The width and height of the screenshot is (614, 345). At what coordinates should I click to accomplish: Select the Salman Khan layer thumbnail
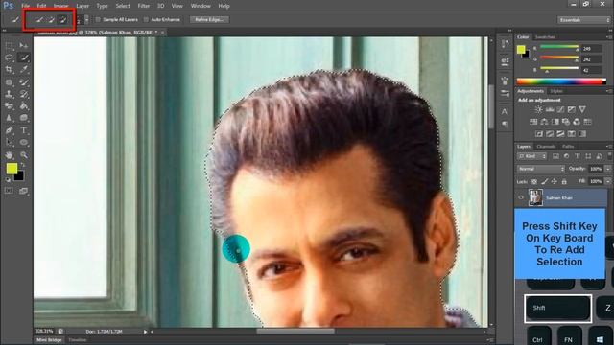click(535, 197)
